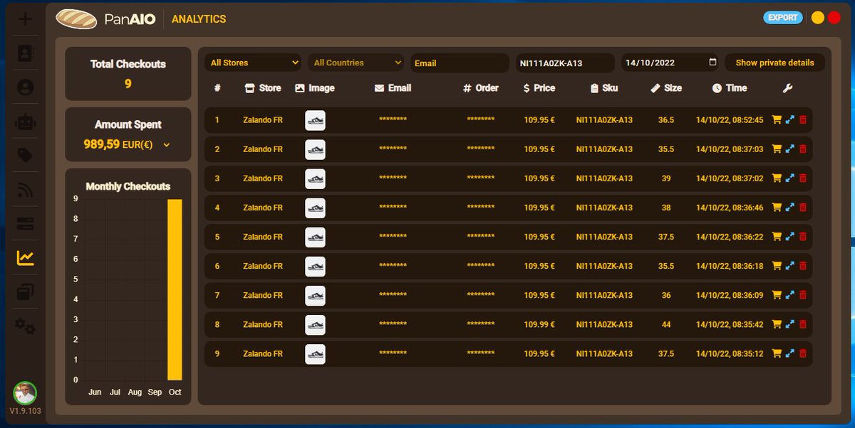The height and width of the screenshot is (428, 855).
Task: Delete the 08:36:46 checkout with the trash icon
Action: coord(802,208)
